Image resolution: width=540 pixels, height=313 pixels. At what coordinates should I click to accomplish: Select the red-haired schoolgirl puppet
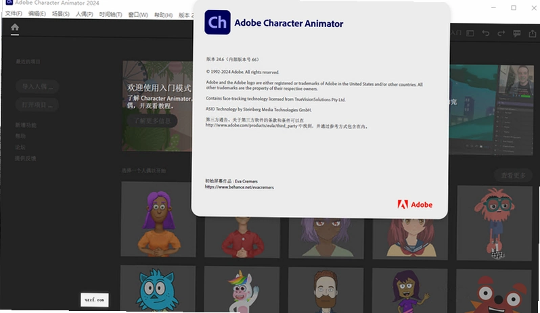410,239
